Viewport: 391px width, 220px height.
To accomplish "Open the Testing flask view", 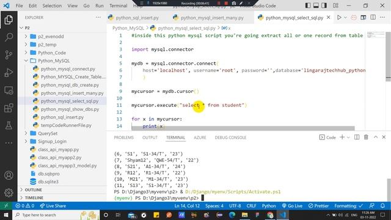I will coord(9,125).
